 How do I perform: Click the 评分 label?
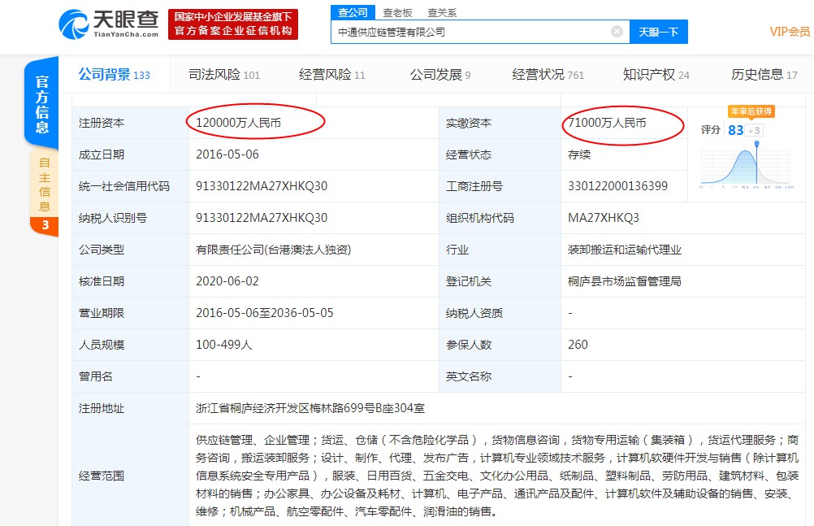(711, 130)
